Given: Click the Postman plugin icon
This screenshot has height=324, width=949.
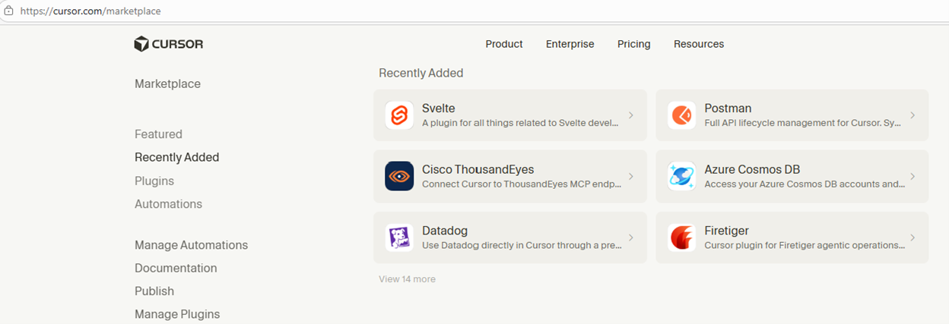Looking at the screenshot, I should [x=681, y=115].
